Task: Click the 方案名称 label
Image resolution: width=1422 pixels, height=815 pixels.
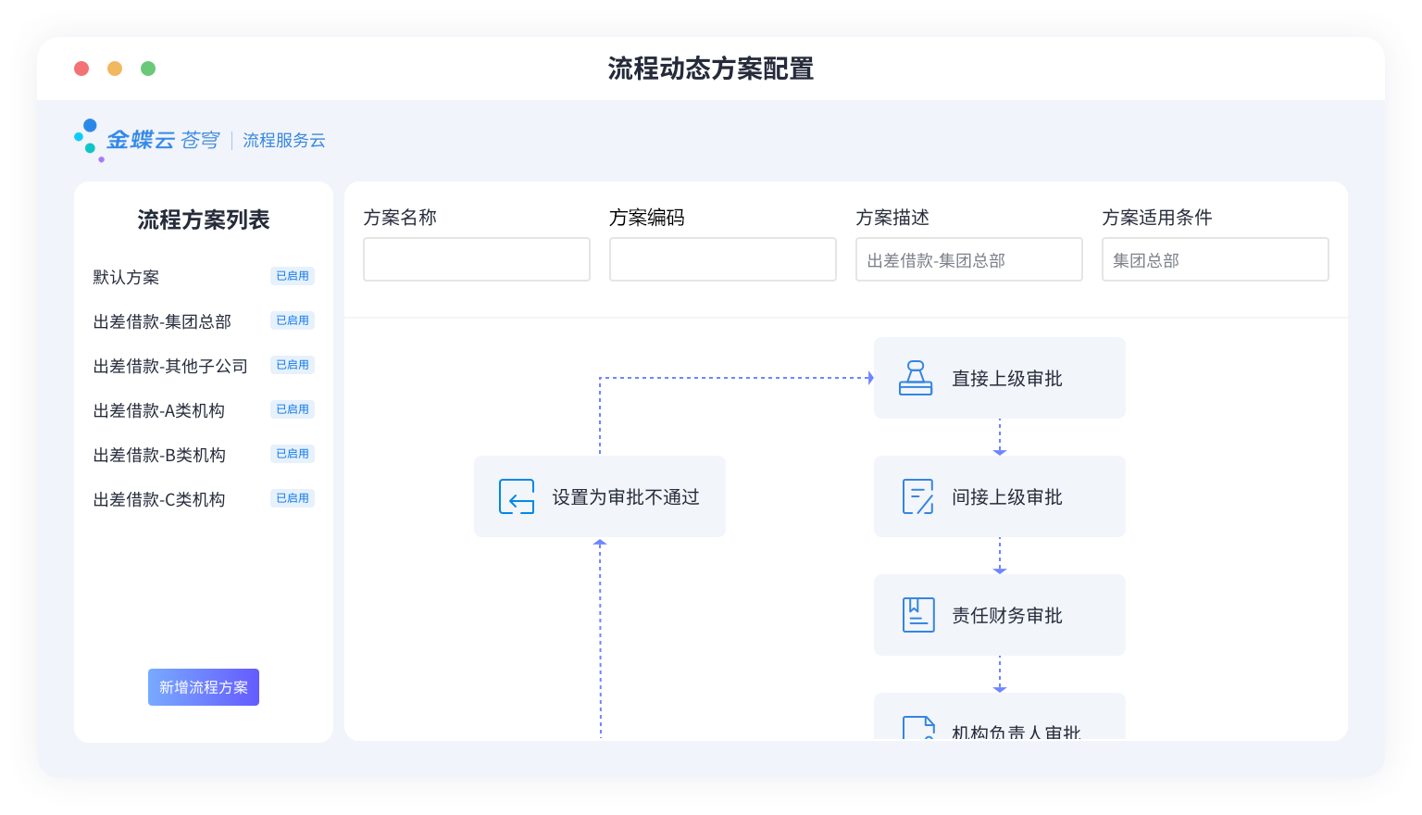Action: pyautogui.click(x=400, y=218)
